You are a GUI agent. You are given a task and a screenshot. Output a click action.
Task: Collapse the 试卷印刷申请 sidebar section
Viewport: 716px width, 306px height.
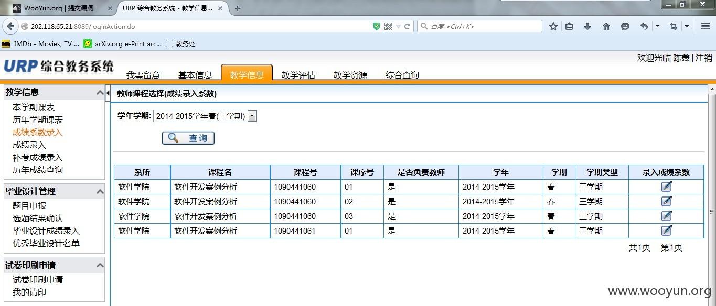(x=100, y=266)
